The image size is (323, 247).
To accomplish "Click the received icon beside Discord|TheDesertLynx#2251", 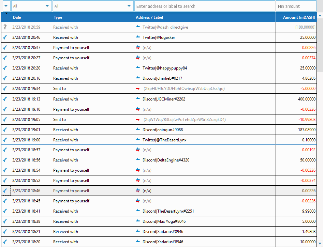I will [138, 210].
